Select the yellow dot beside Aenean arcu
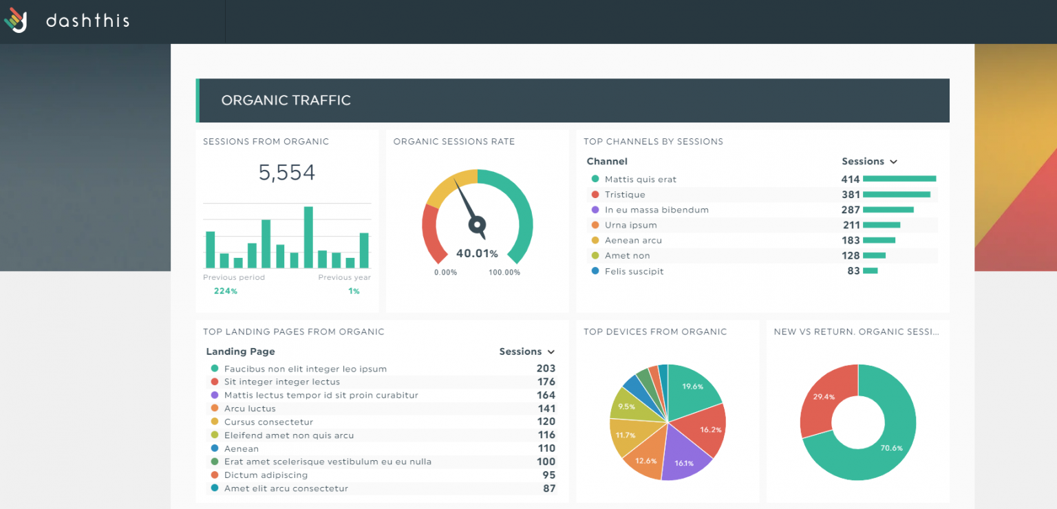 click(595, 240)
